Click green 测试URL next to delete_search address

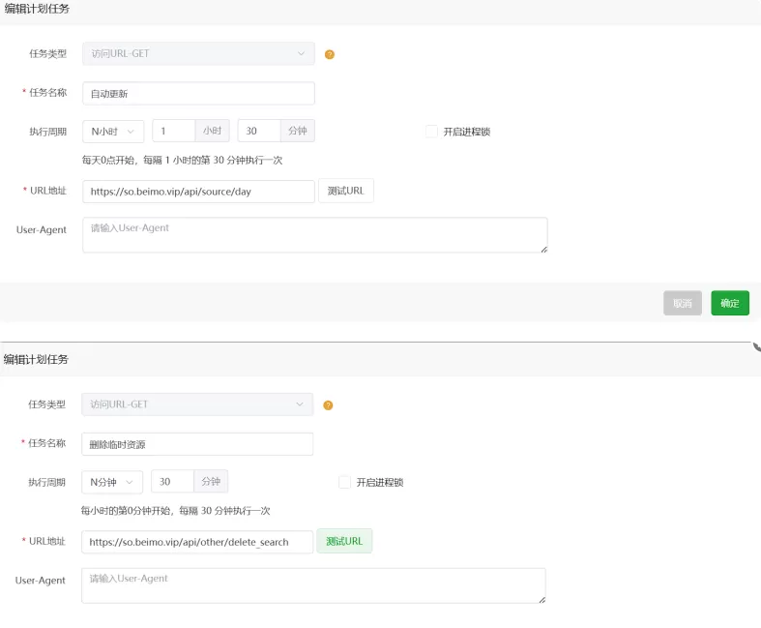(344, 541)
